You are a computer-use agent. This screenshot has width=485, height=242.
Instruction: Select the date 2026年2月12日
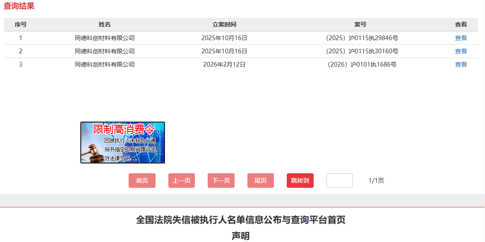click(x=224, y=64)
